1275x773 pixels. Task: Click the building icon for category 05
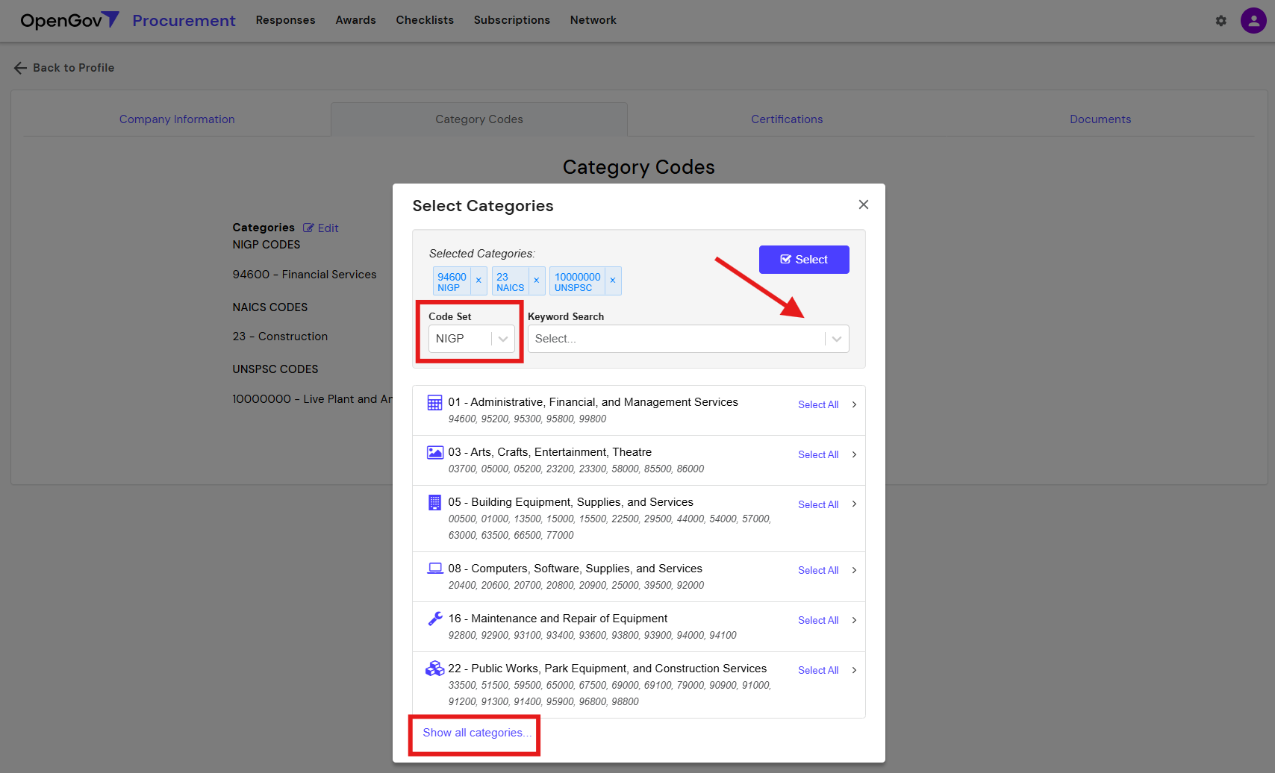click(434, 502)
